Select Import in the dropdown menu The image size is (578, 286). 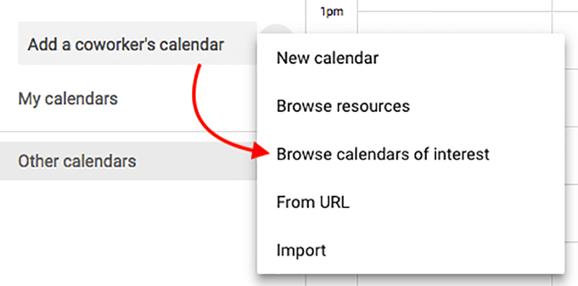(301, 250)
